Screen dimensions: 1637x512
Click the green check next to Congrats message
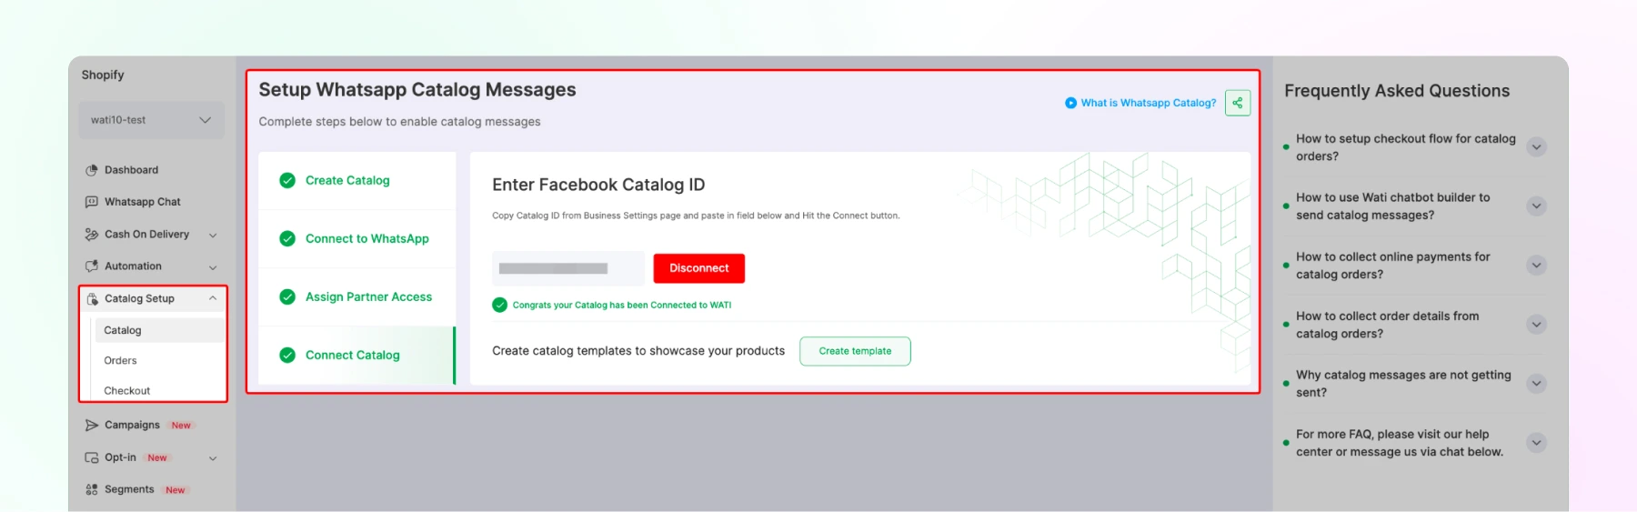(x=499, y=306)
